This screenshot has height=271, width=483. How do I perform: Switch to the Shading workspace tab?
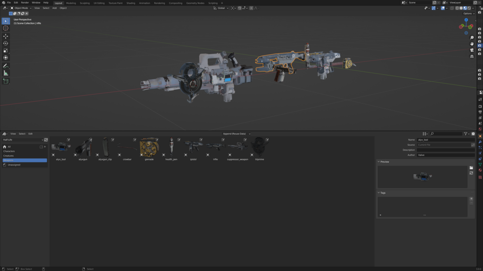click(131, 3)
